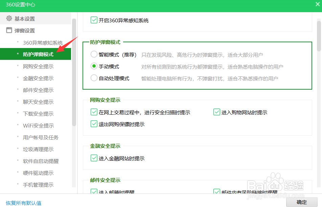The image size is (322, 207).
Task: Click the 确定 button
Action: tap(302, 202)
